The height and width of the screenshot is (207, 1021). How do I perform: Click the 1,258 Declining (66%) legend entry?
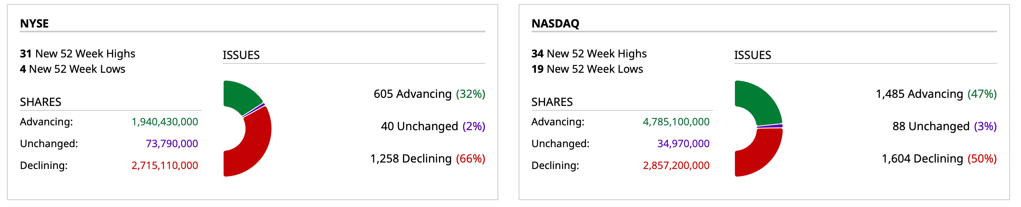(x=427, y=158)
